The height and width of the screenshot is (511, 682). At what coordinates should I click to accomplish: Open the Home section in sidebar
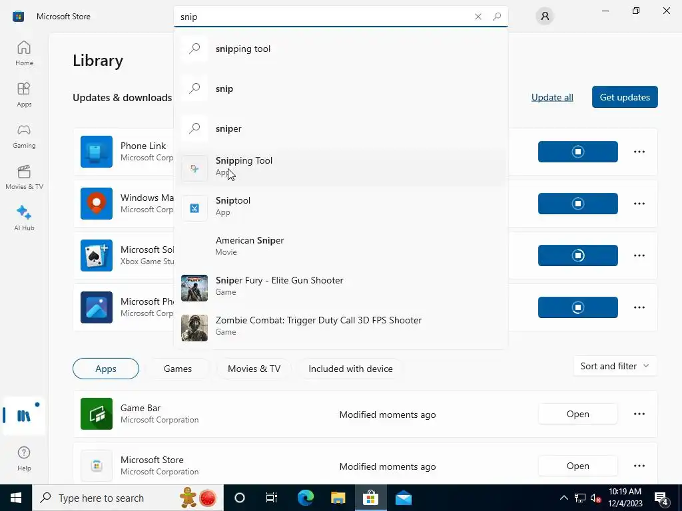24,53
